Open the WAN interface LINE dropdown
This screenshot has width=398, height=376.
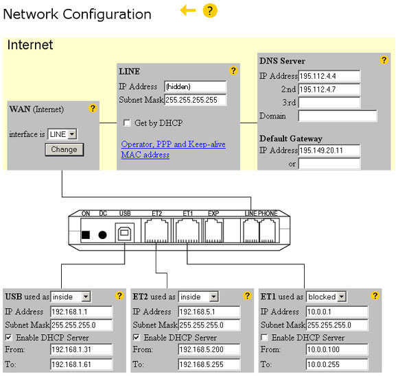62,134
